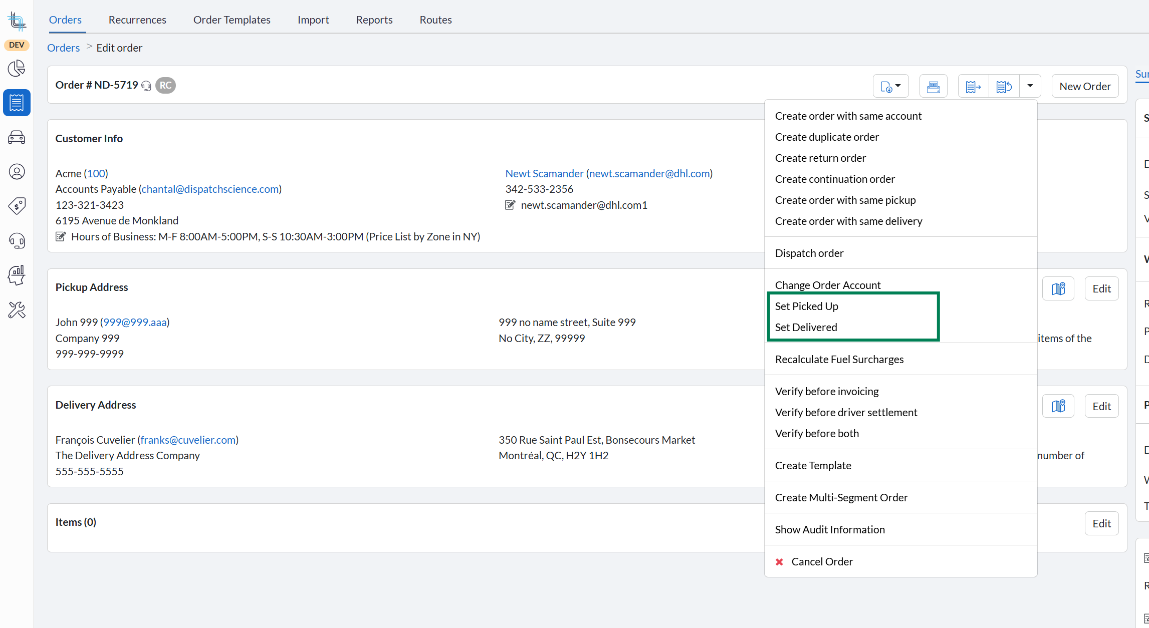1149x628 pixels.
Task: Select Set Picked Up menu item
Action: point(806,306)
